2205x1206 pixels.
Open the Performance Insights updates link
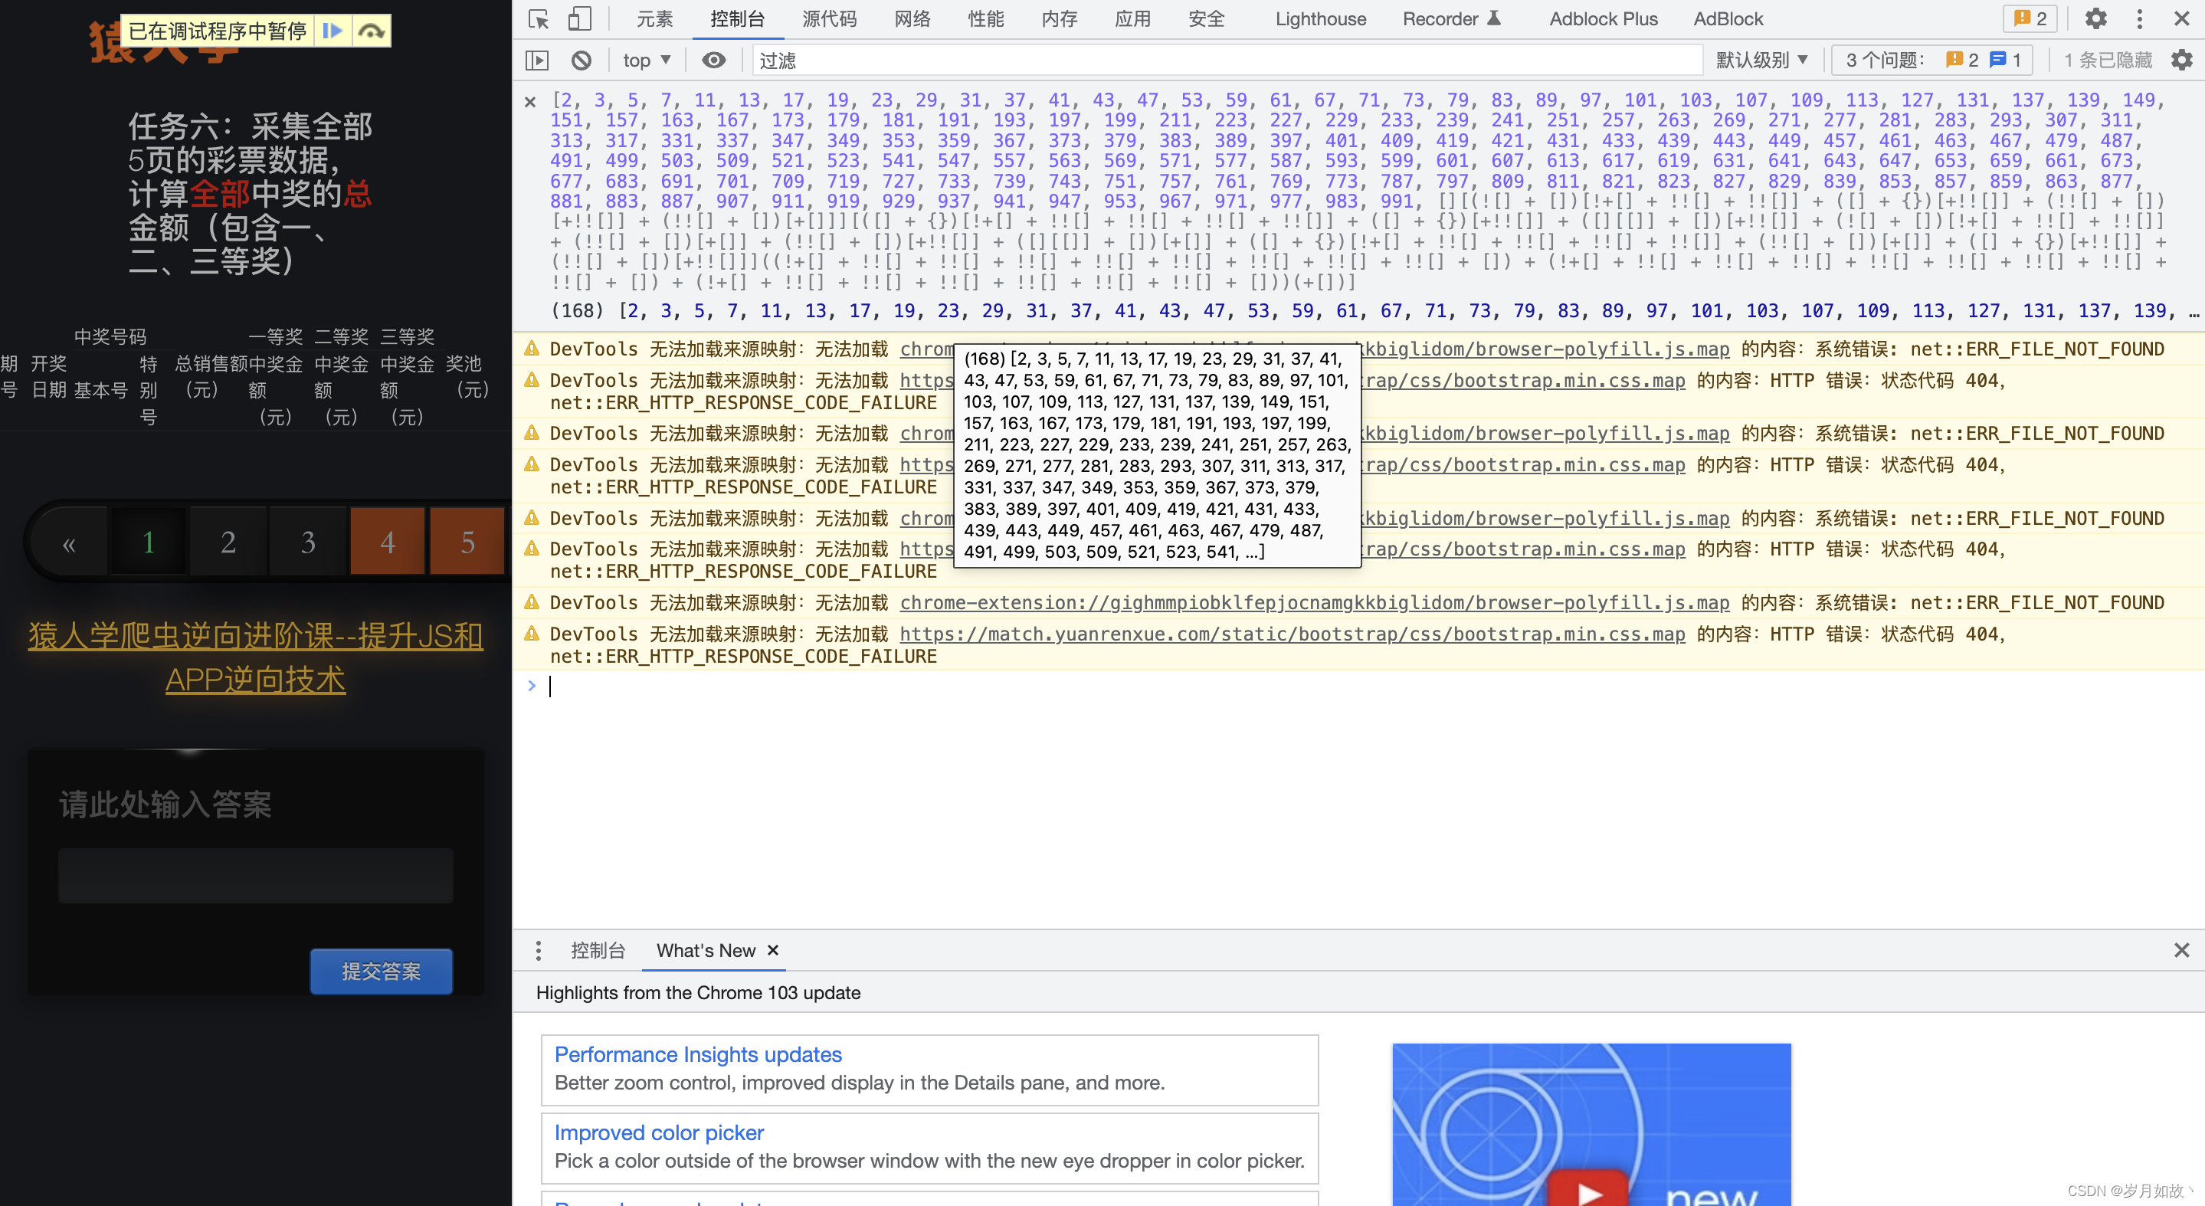[698, 1054]
